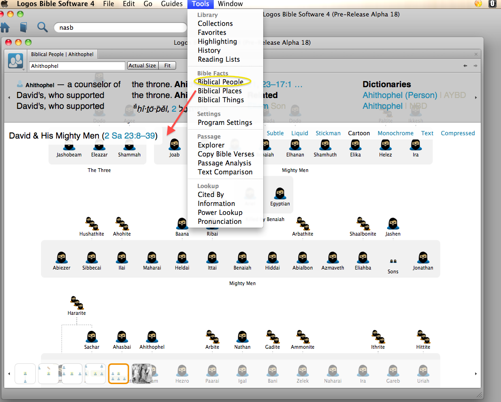Choose Biblical People from Tools menu
Screen dimensions: 501x402
tap(220, 82)
